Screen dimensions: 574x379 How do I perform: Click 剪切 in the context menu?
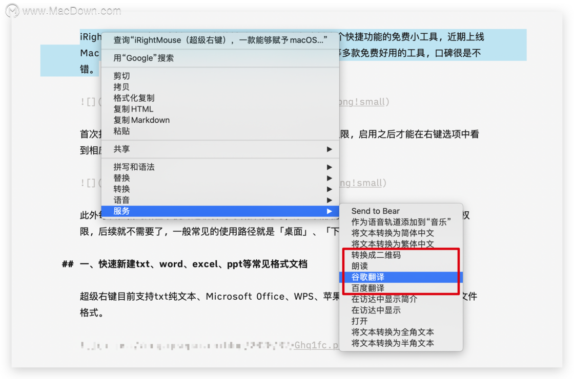[220, 76]
